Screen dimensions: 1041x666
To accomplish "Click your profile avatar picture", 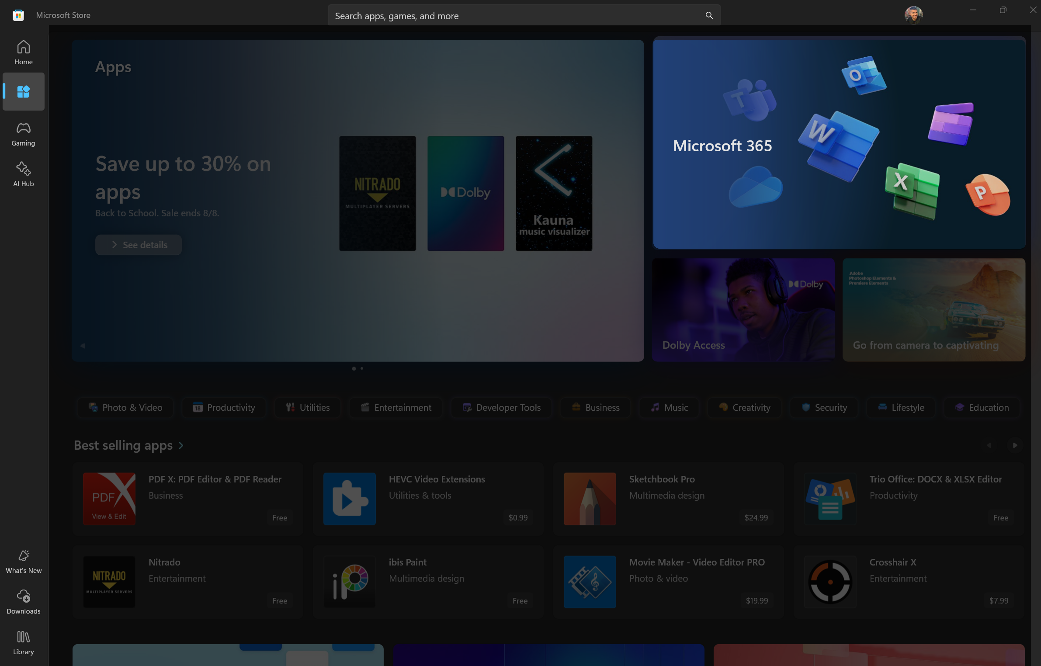I will (x=913, y=14).
